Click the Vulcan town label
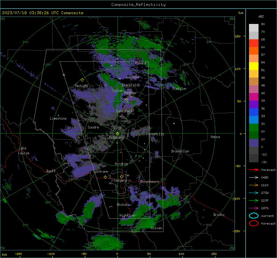 click(156, 228)
